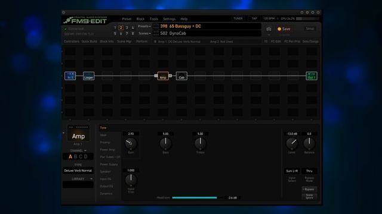Switch to amp channel D
The height and width of the screenshot is (214, 382).
click(x=86, y=157)
